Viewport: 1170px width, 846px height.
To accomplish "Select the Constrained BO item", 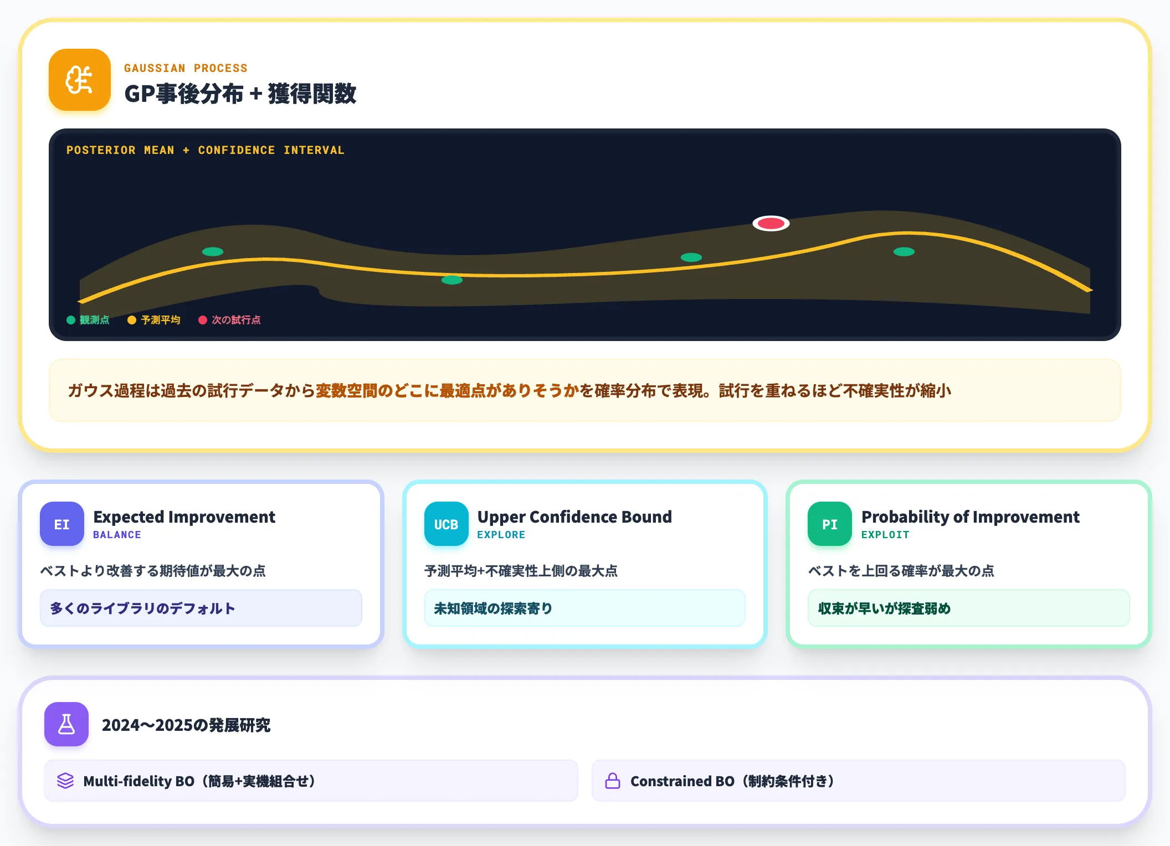I will click(859, 781).
